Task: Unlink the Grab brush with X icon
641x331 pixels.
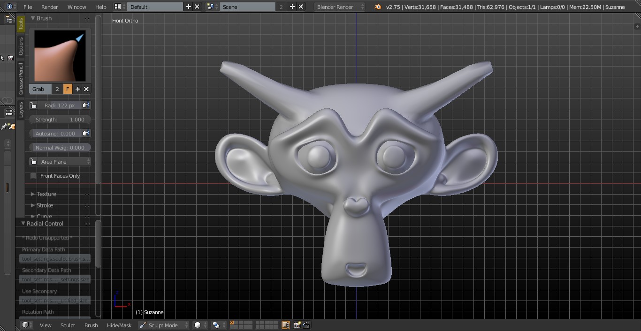Action: (x=86, y=89)
